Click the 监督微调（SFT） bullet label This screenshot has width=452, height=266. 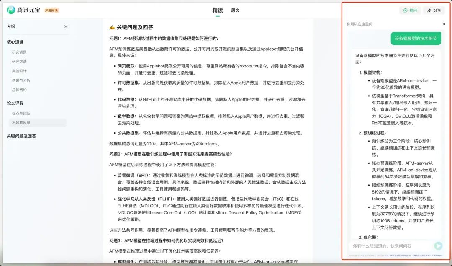point(133,176)
